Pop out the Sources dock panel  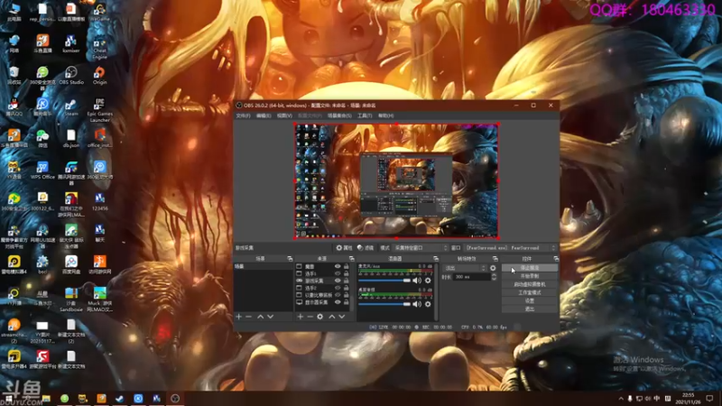351,259
